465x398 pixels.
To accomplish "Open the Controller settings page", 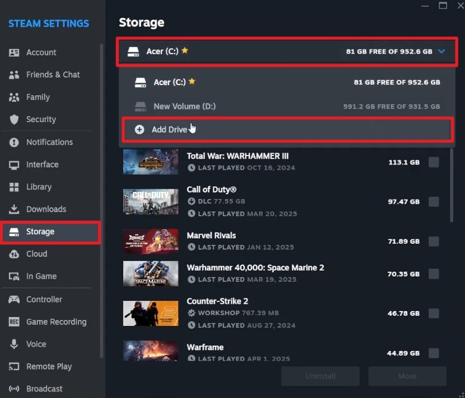I will click(x=50, y=300).
